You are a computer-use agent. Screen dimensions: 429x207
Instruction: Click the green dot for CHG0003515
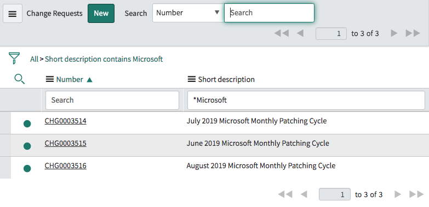pyautogui.click(x=27, y=146)
